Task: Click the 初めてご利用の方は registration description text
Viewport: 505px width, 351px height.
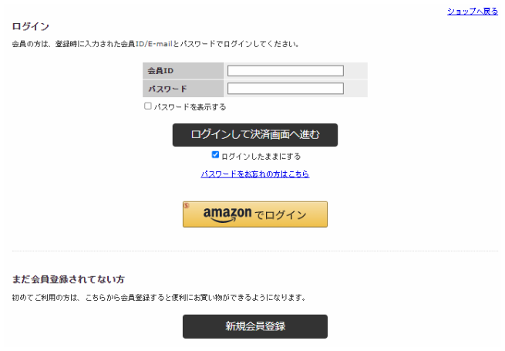Action: (160, 297)
